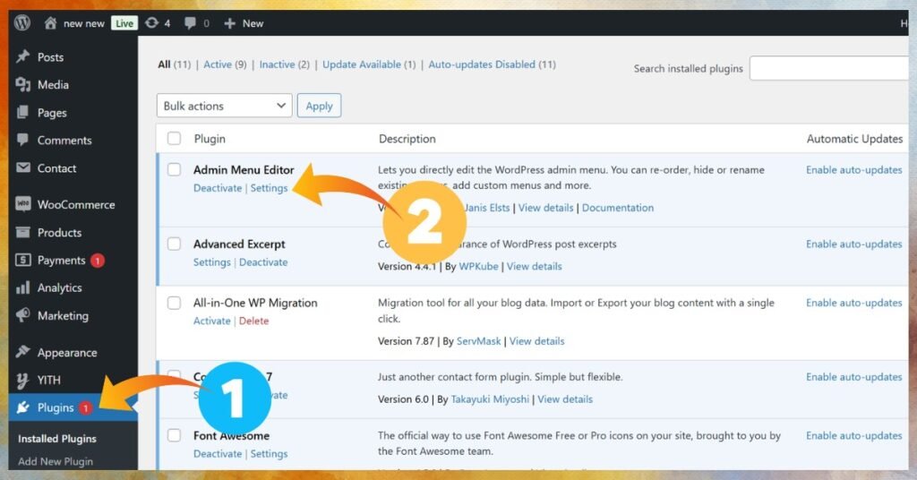Check the All-in-One WP Migration checkbox
This screenshot has width=917, height=480.
pos(174,303)
